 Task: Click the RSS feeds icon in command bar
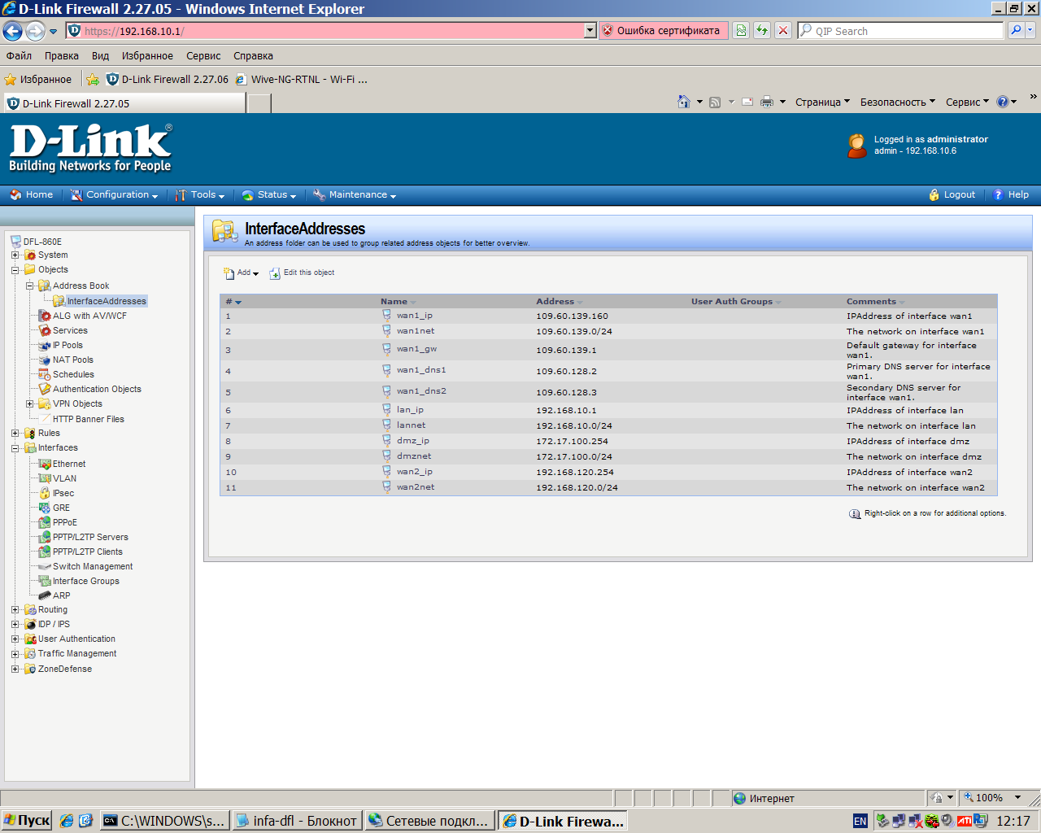click(715, 102)
